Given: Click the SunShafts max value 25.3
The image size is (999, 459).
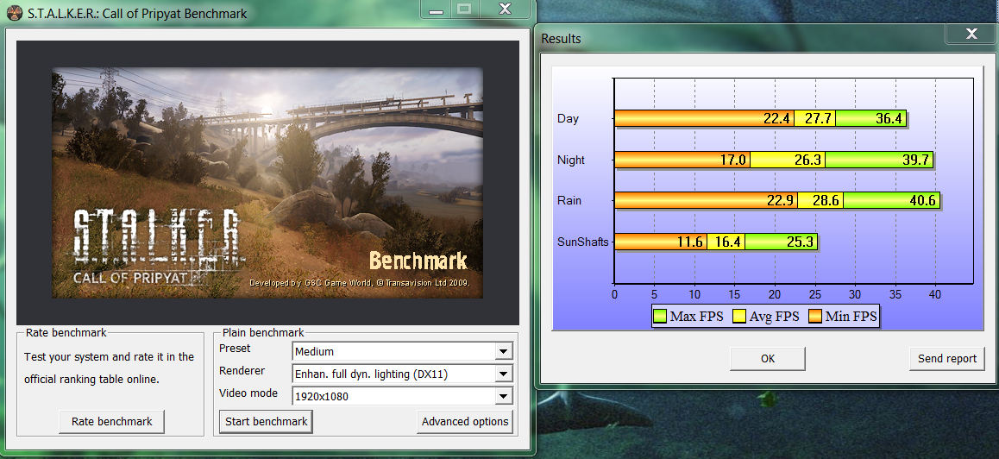Looking at the screenshot, I should pyautogui.click(x=799, y=242).
